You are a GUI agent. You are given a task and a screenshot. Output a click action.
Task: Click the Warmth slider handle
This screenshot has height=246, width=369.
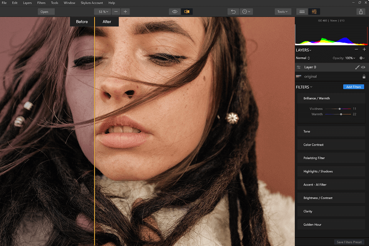[x=341, y=114]
